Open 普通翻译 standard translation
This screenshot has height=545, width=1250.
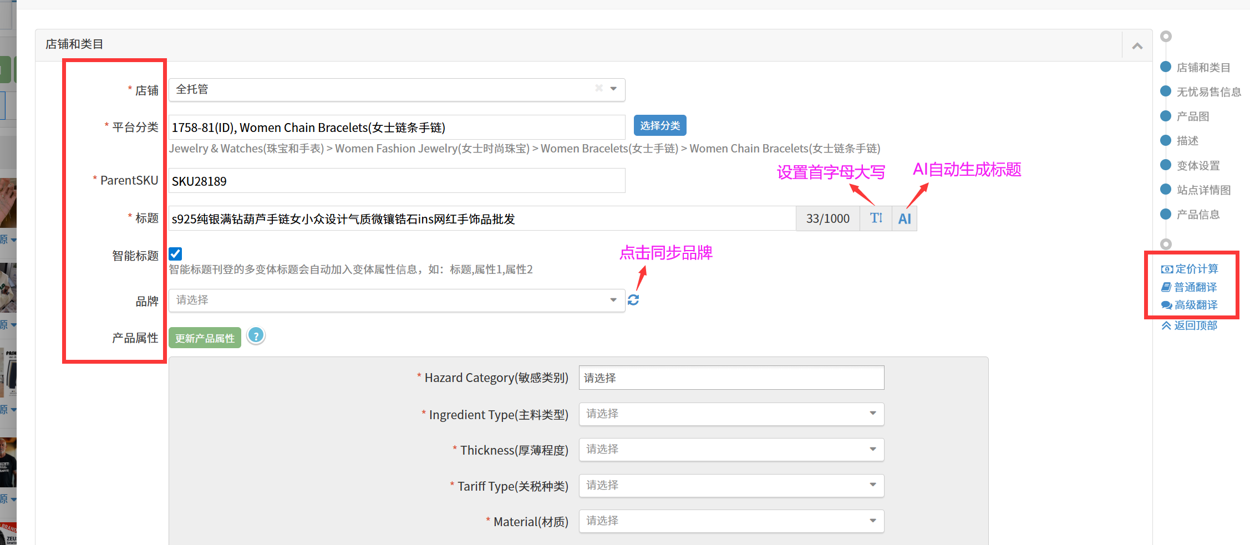tap(1189, 287)
